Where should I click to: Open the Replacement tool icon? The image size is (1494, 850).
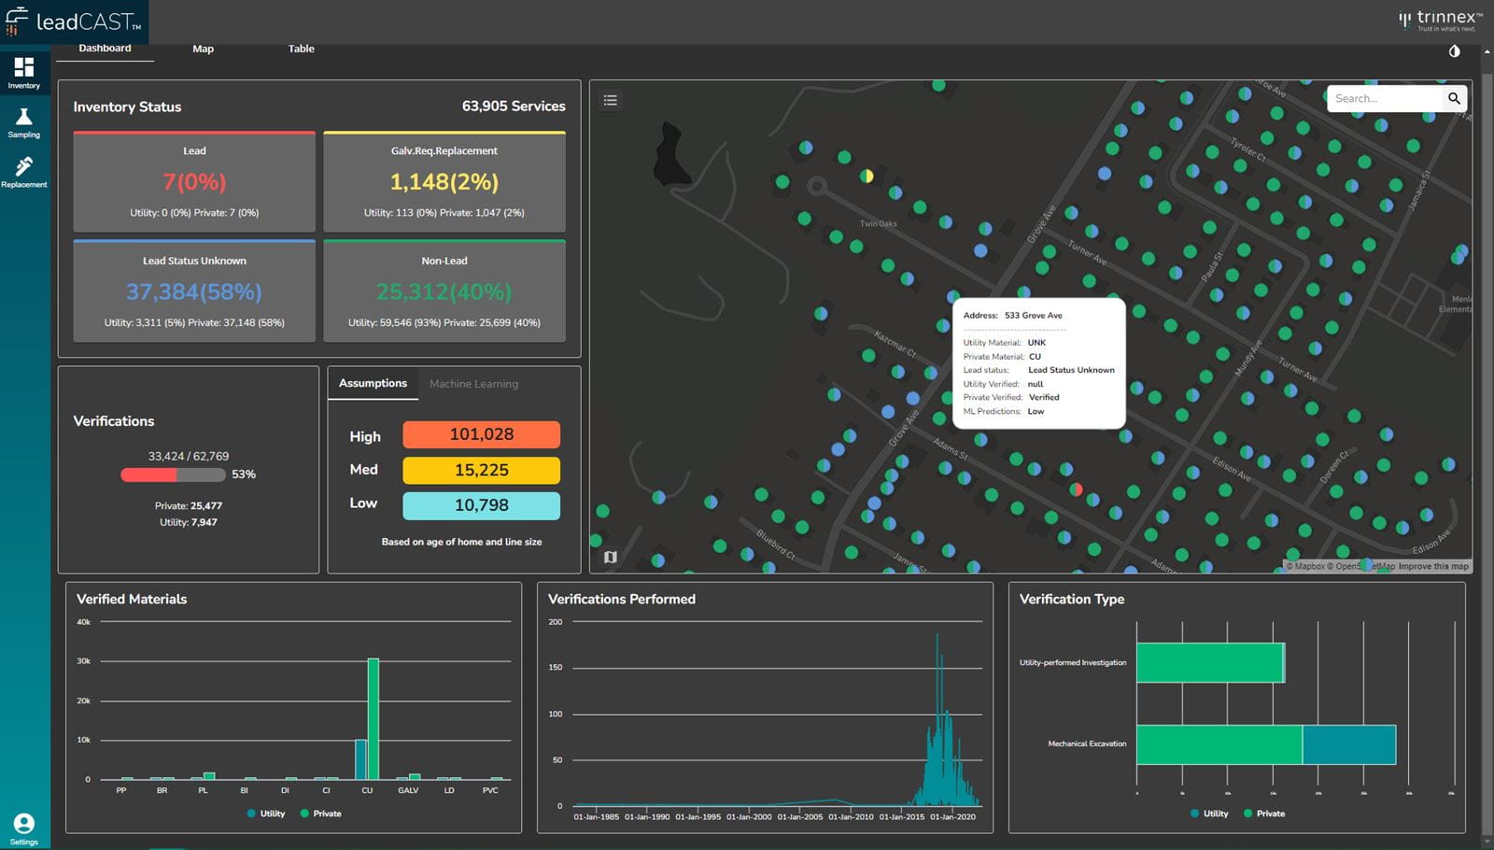pyautogui.click(x=24, y=166)
